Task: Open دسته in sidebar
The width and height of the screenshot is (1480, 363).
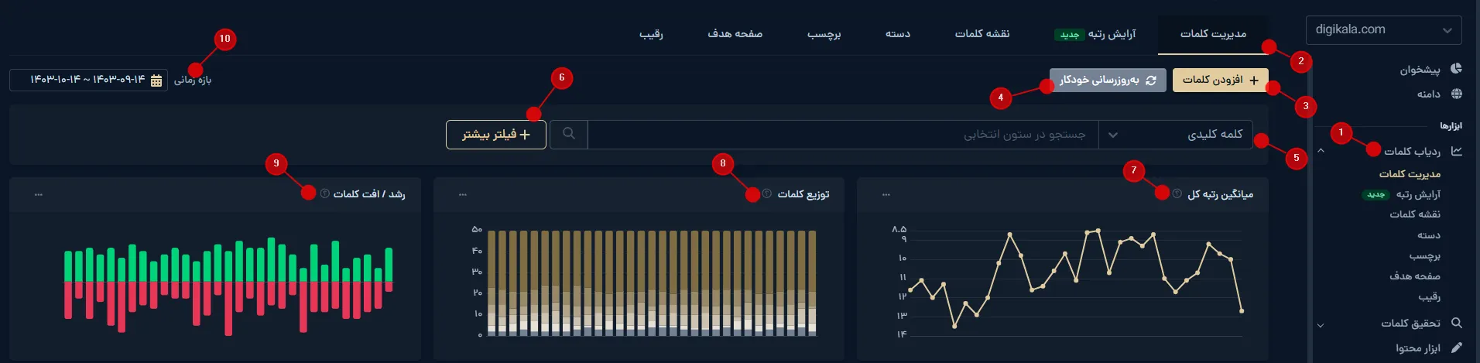Action: pos(1429,235)
